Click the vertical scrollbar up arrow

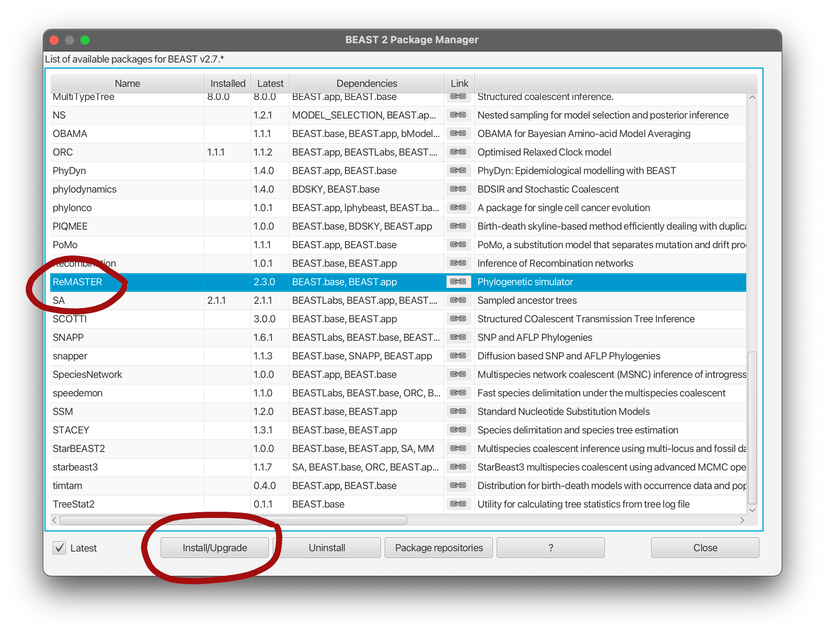[752, 98]
